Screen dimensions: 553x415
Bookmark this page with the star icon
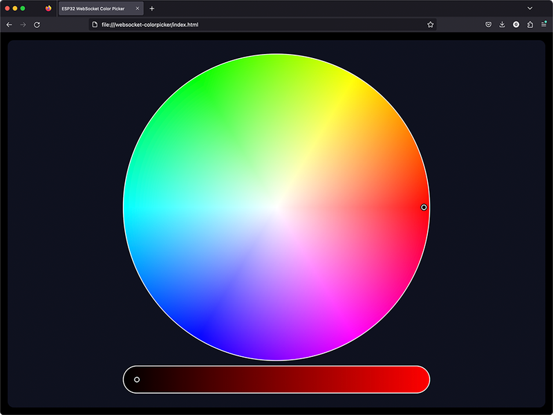coord(430,24)
